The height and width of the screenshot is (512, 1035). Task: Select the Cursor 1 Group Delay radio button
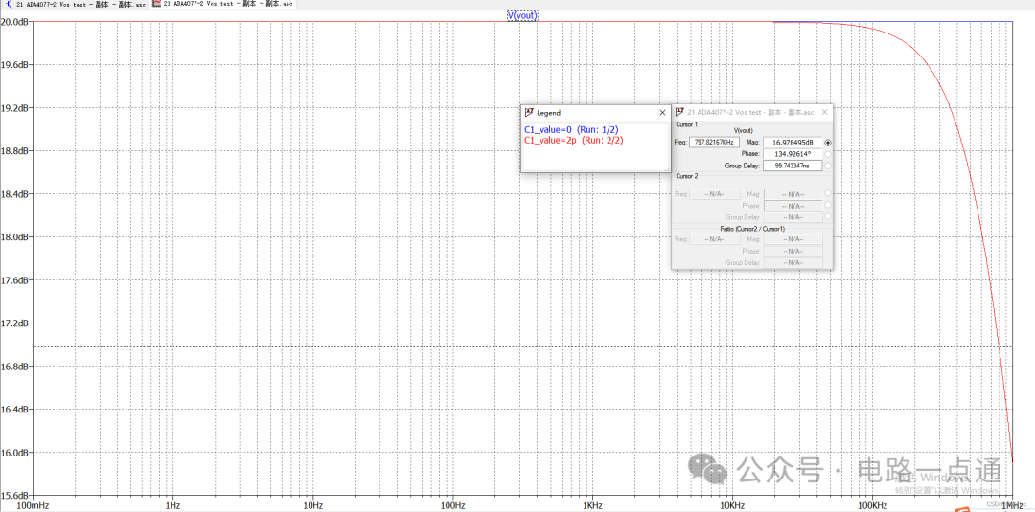828,166
